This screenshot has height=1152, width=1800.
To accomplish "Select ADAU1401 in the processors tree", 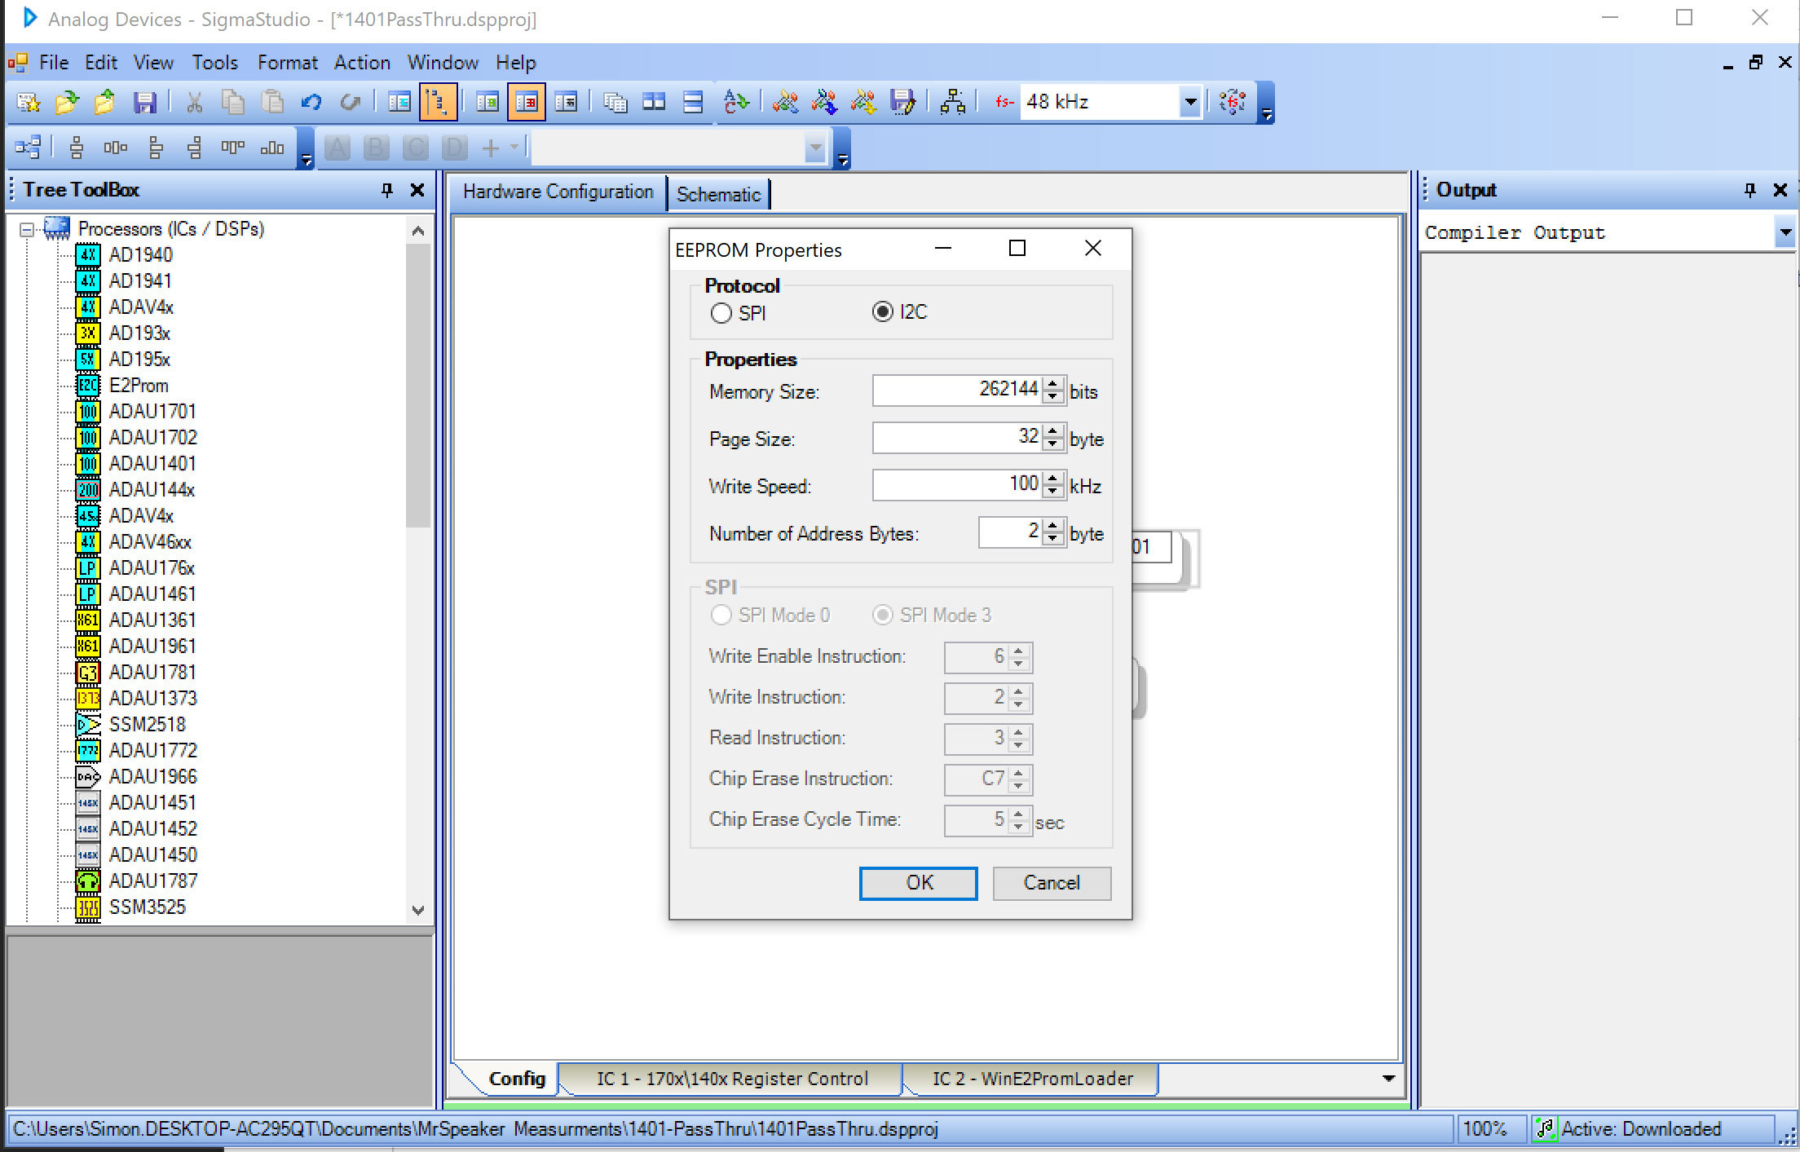I will click(x=152, y=464).
